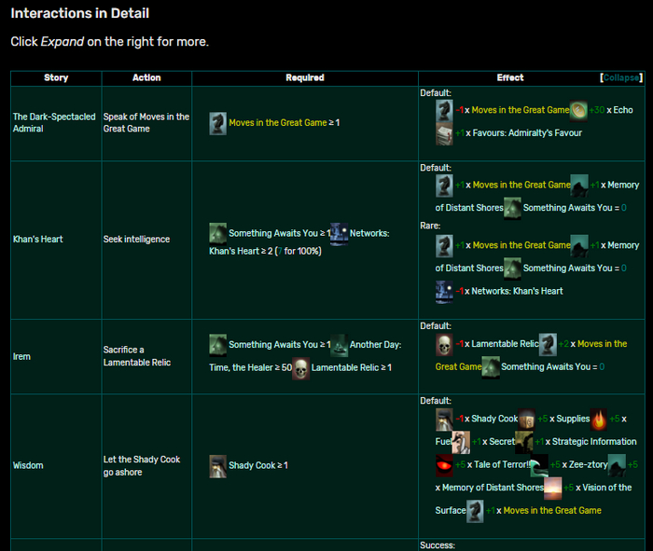
Task: Click the chess knight icon in Admiral's Required cell
Action: tap(217, 123)
